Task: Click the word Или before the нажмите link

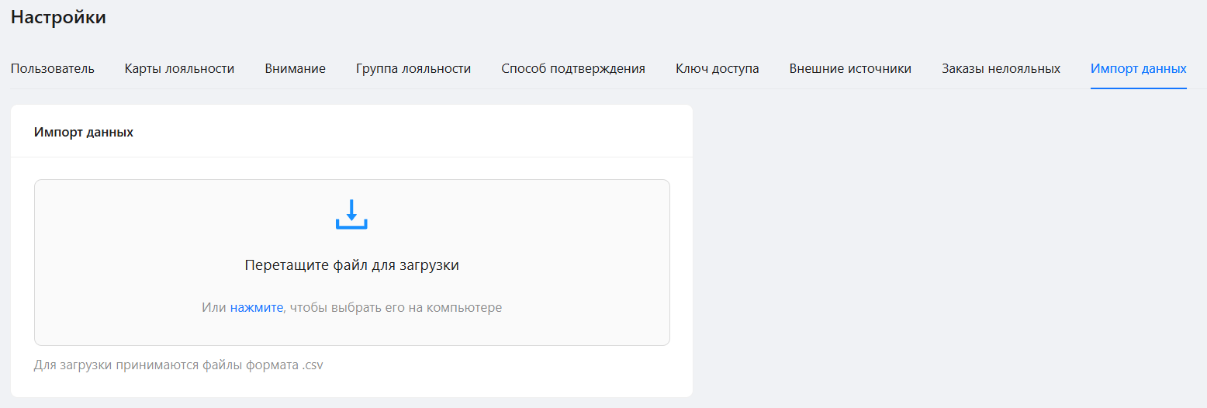Action: coord(213,307)
